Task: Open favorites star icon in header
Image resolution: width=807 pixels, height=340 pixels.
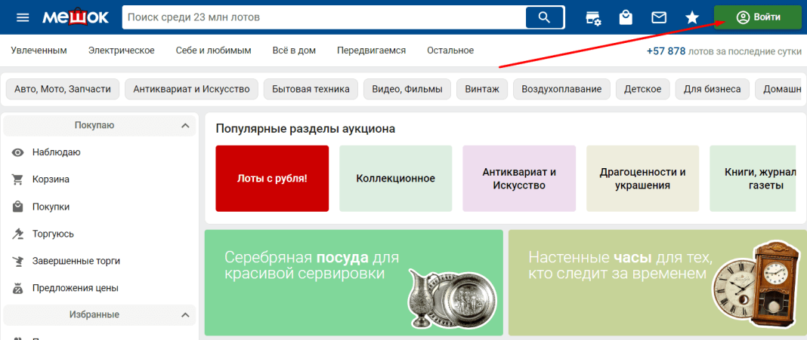Action: pyautogui.click(x=691, y=17)
